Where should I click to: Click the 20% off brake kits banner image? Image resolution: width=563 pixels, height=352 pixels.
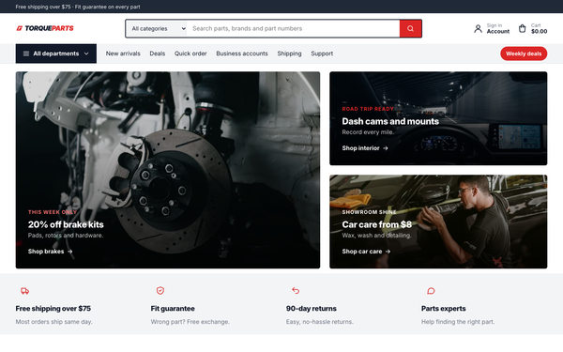tap(168, 170)
